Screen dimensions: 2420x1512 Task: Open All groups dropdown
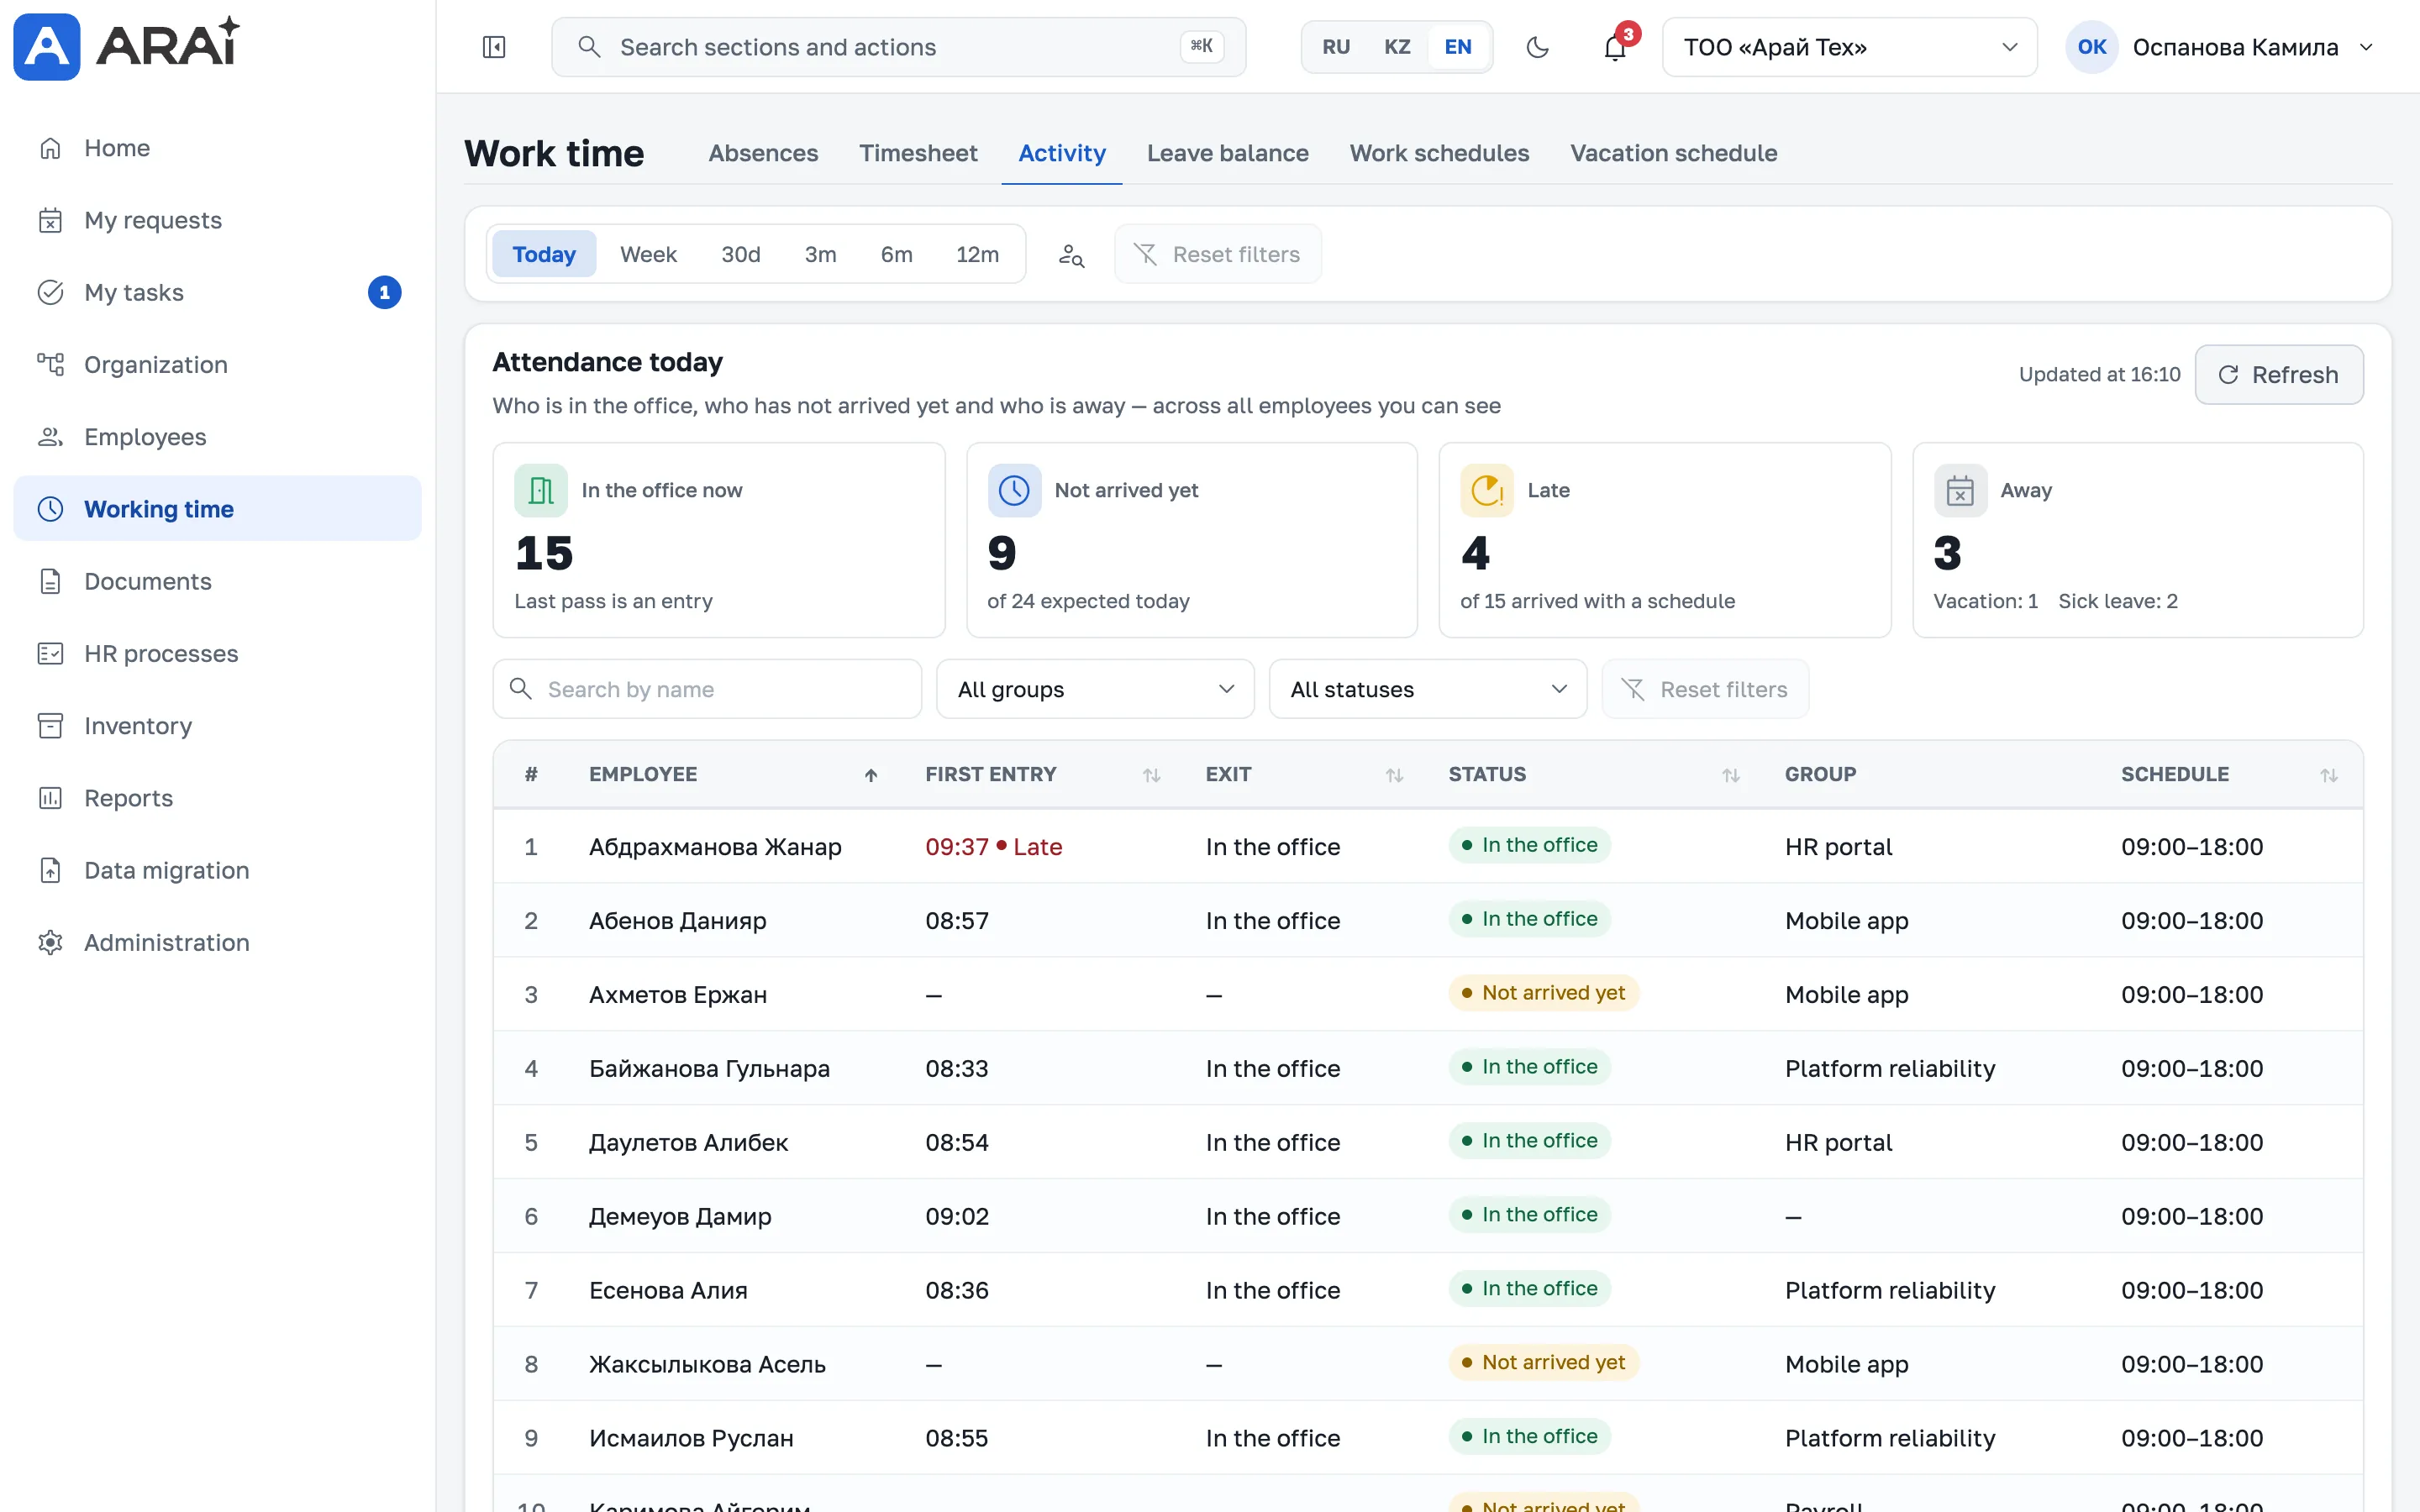tap(1095, 689)
